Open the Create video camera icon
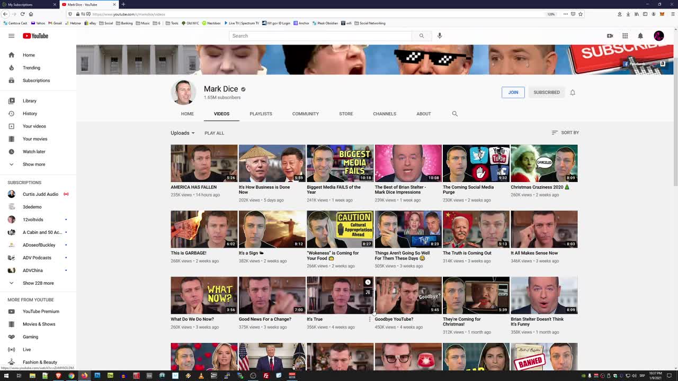678x381 pixels. pos(610,36)
